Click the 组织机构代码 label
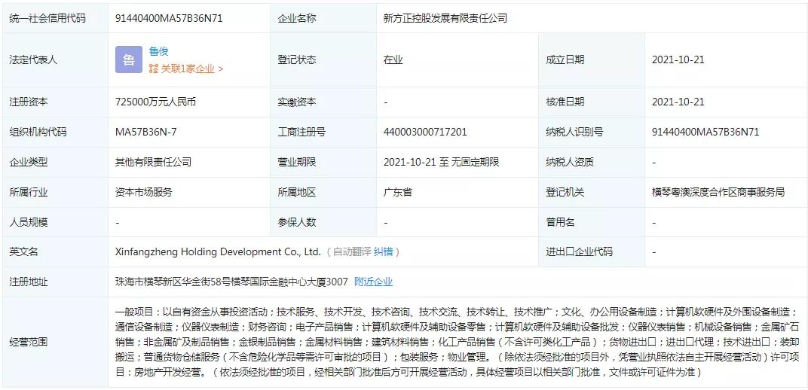The image size is (808, 390). pos(38,133)
